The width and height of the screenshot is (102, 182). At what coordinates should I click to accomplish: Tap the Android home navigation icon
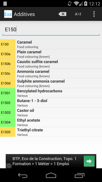point(51,175)
